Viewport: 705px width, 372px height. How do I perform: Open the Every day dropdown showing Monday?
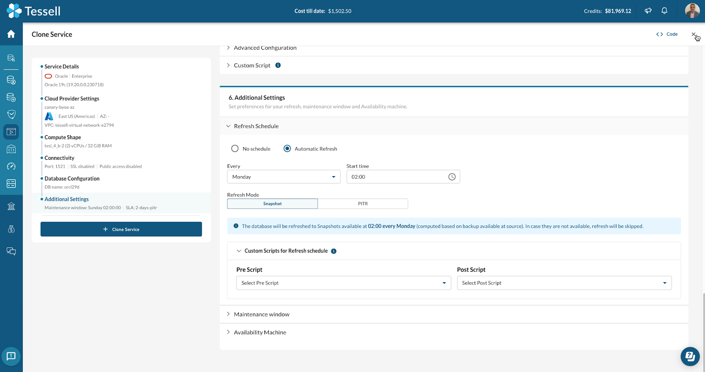[x=284, y=177]
